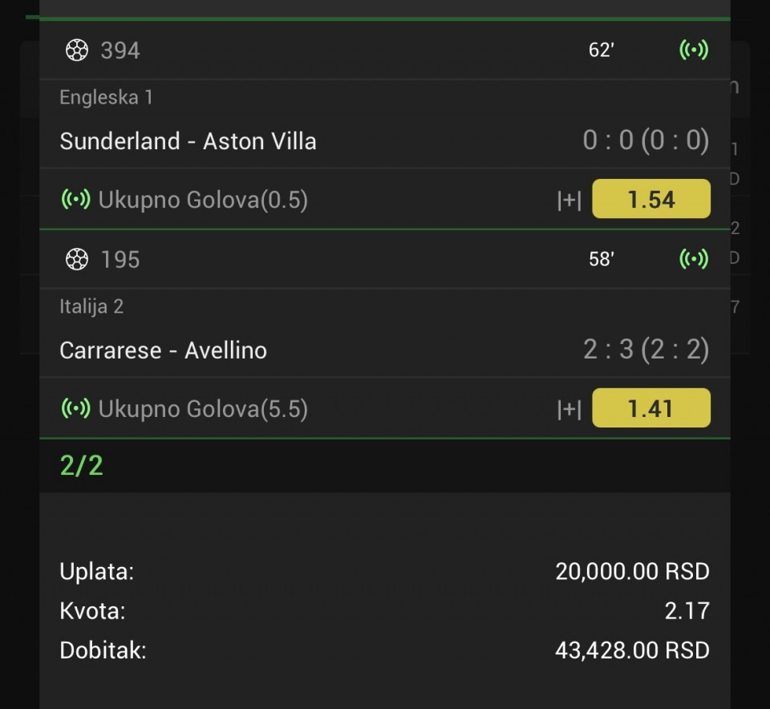Click the soccer ball icon beside 195
The image size is (770, 709).
click(76, 259)
